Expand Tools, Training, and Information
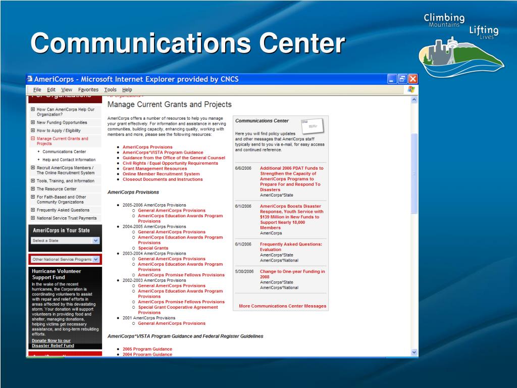This screenshot has height=388, width=517. pos(33,181)
